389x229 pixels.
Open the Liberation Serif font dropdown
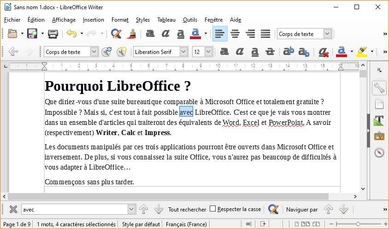coord(183,52)
